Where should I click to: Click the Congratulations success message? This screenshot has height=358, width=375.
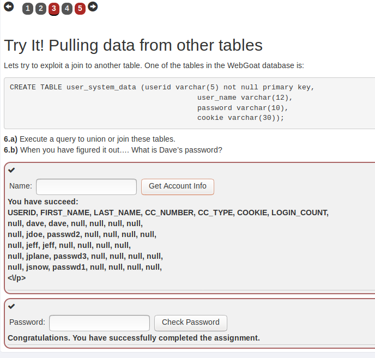click(x=134, y=338)
